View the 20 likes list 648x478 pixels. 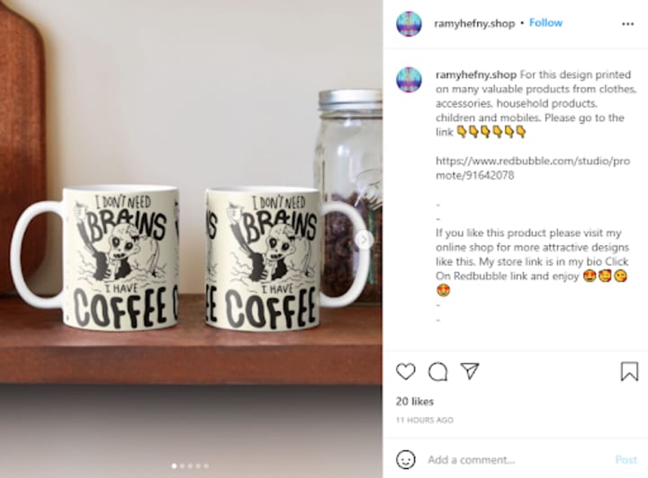click(415, 402)
